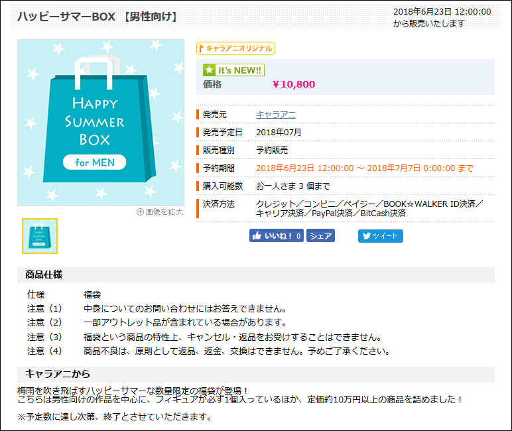This screenshot has height=431, width=512.
Task: Click the キャラアニオリジナル badge
Action: click(x=235, y=48)
